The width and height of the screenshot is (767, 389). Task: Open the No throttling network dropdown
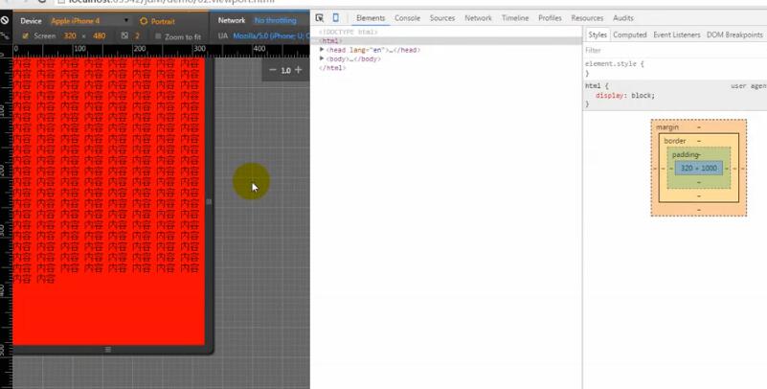[276, 20]
